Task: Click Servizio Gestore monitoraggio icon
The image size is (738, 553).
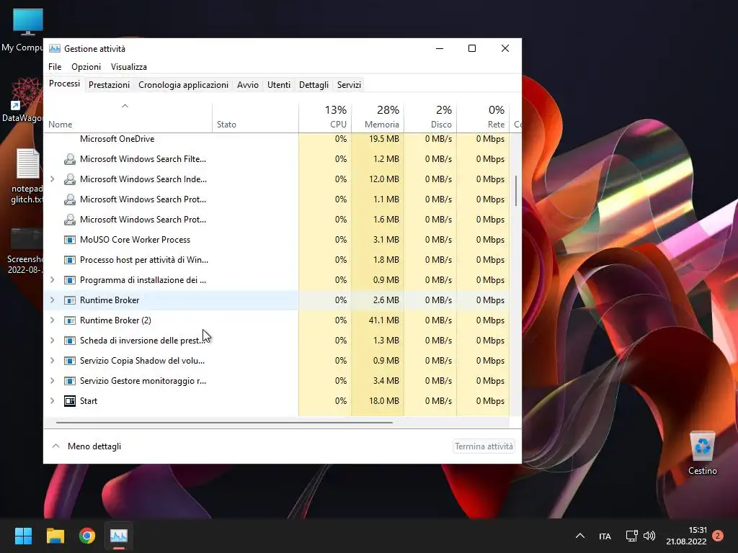Action: 70,381
